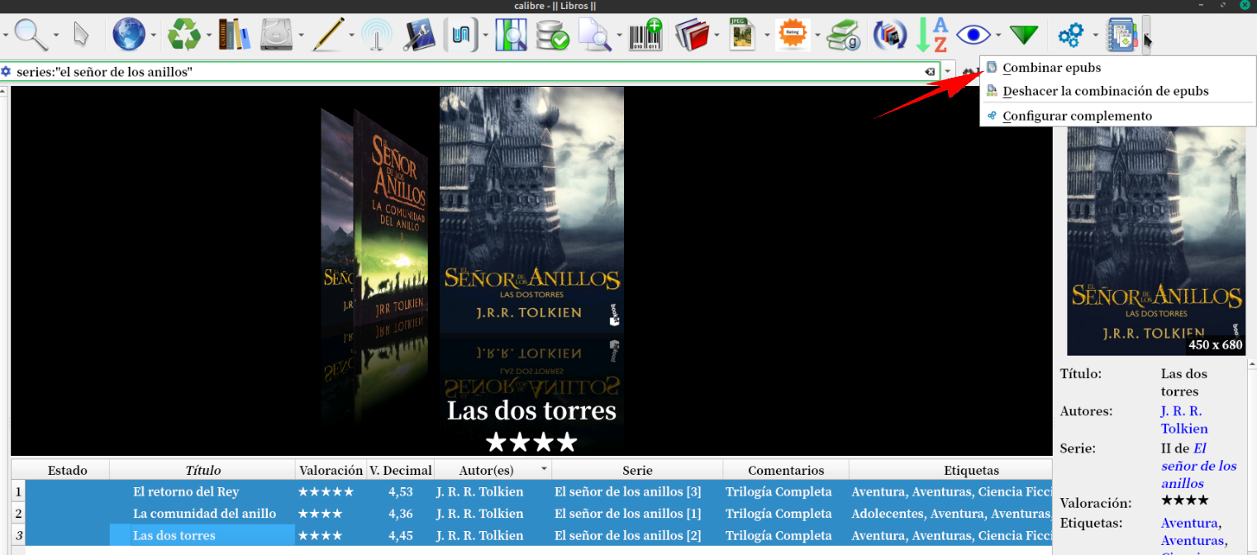Sort by the Valoración column header
This screenshot has height=555, width=1257.
coord(331,470)
